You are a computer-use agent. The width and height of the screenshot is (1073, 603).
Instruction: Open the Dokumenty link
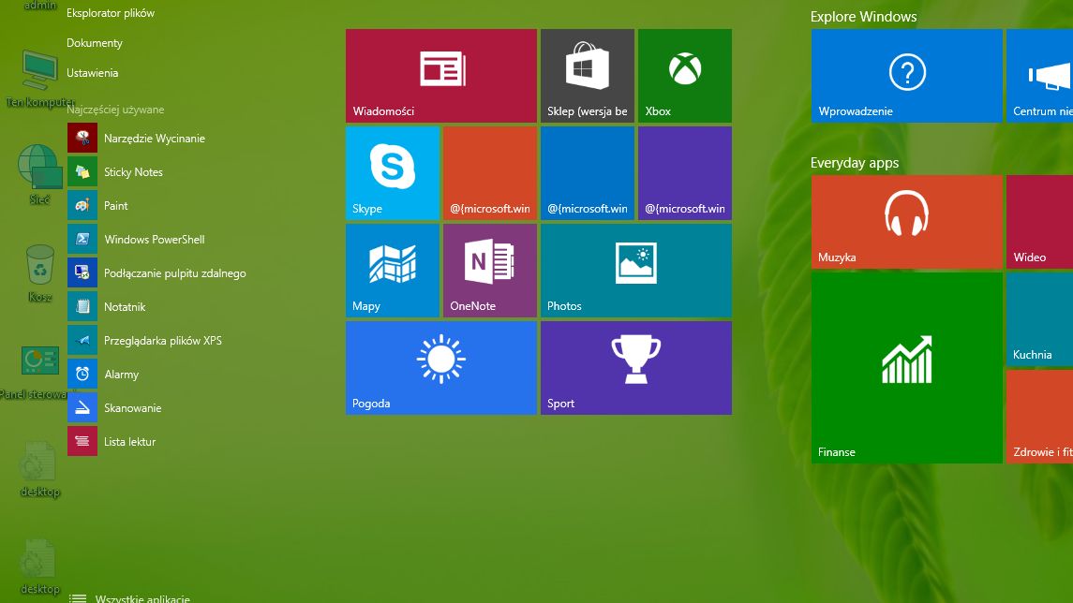pos(95,43)
